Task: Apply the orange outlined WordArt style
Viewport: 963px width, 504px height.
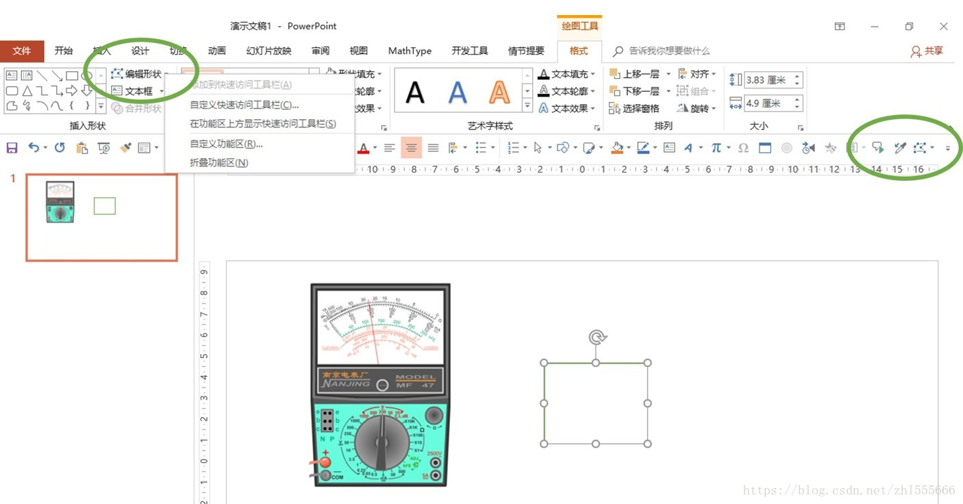Action: click(500, 92)
